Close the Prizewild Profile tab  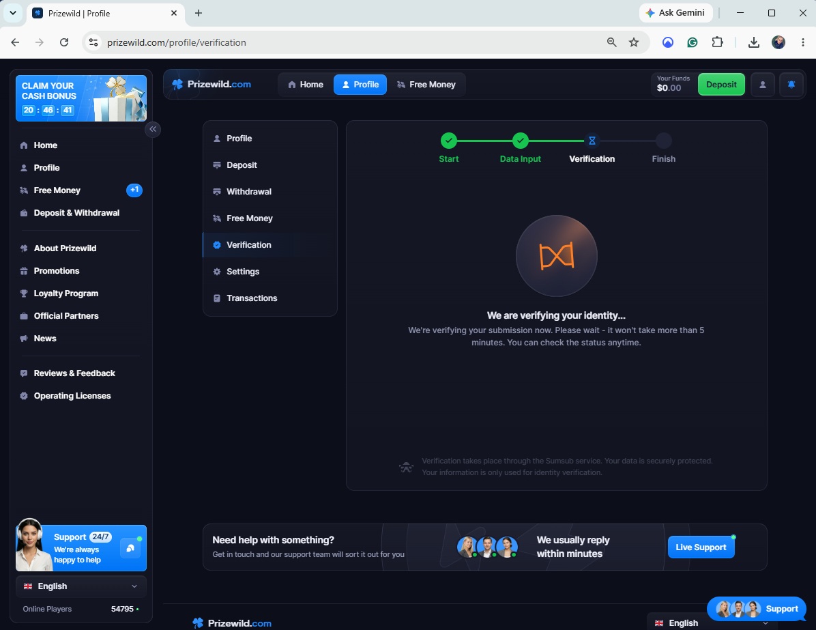174,13
